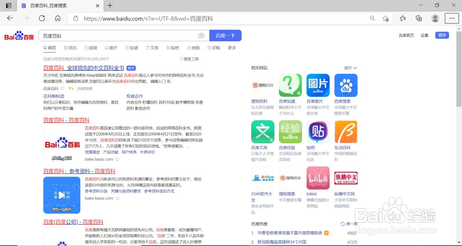Switch to the 采购 tab

214,48
